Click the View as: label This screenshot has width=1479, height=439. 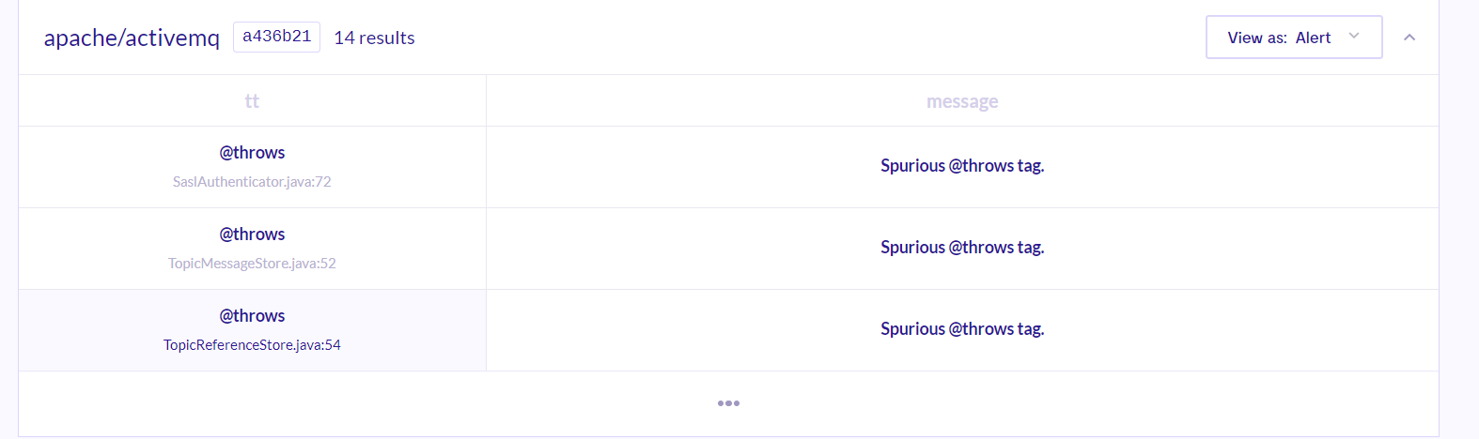[x=1257, y=38]
